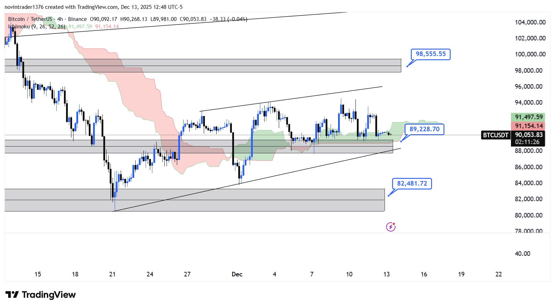Viewport: 555px width, 308px height.
Task: Select the upper gray resistance zone rectangle
Action: point(202,66)
